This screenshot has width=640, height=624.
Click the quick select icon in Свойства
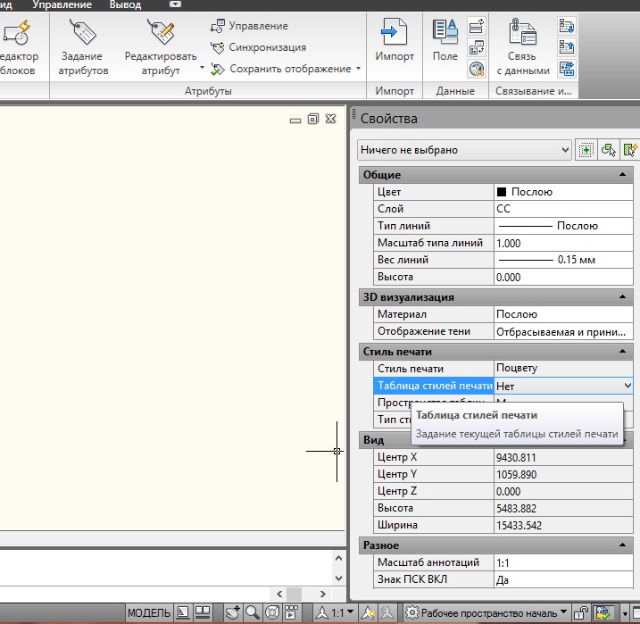point(630,150)
